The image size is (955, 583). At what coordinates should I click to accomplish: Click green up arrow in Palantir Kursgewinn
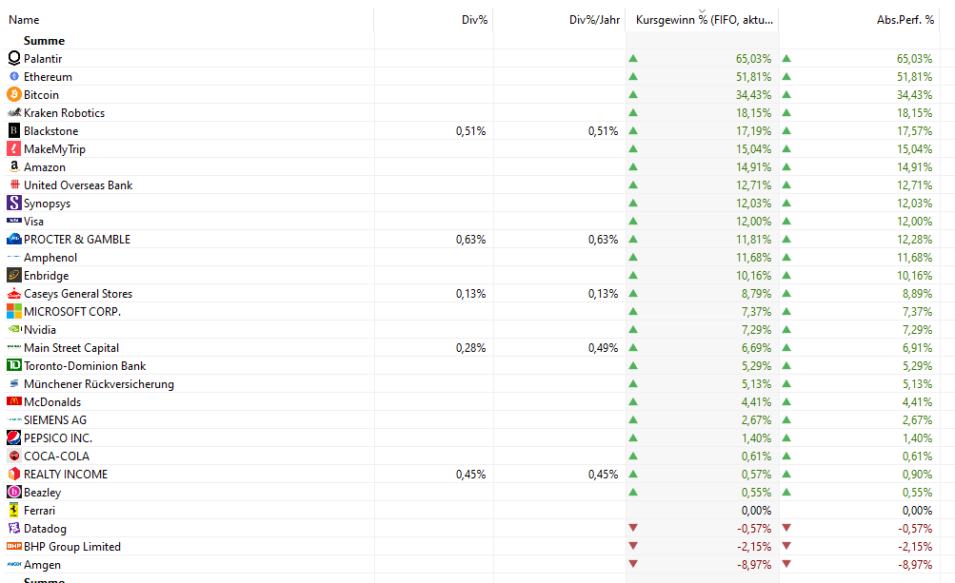coord(633,58)
